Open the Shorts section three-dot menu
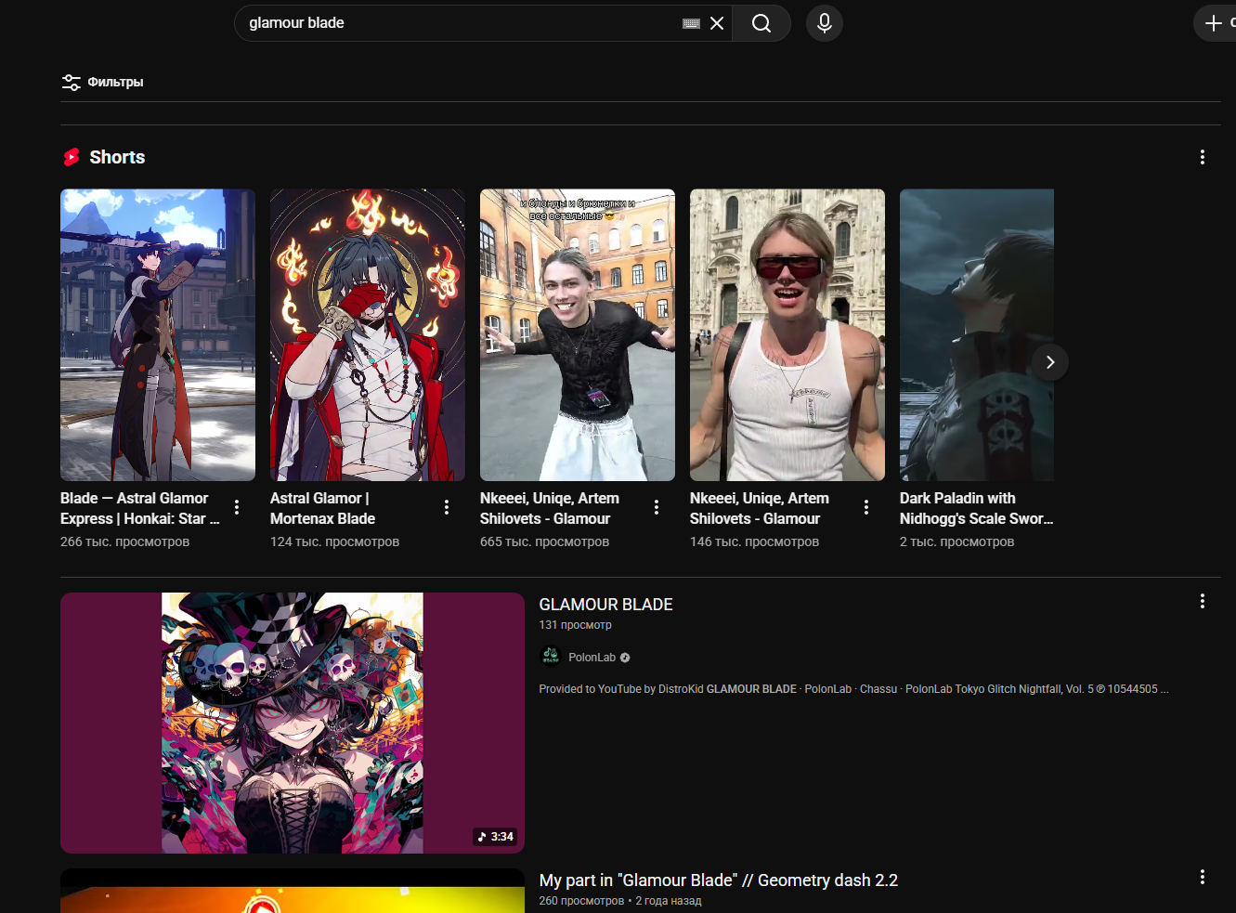This screenshot has height=913, width=1236. 1203,157
